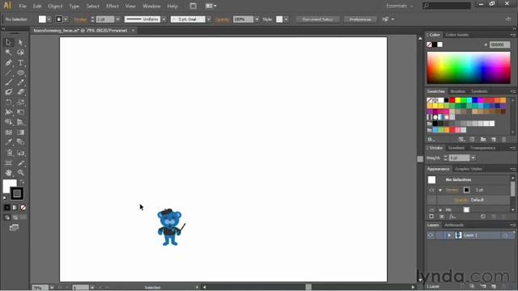This screenshot has height=291, width=518.
Task: Select the pure red swatch in Swatches
Action: tap(452, 100)
